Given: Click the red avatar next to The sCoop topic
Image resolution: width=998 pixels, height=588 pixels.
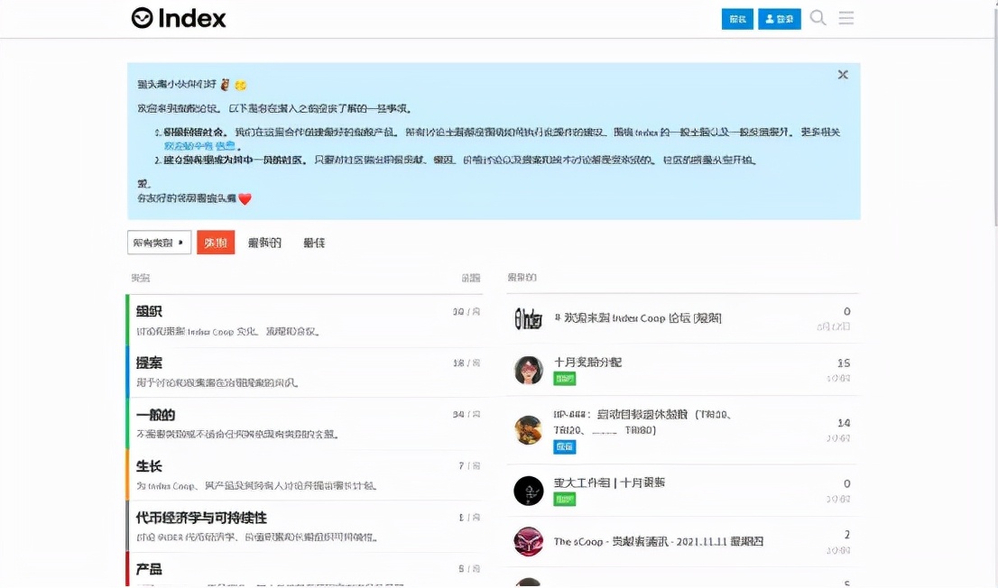Looking at the screenshot, I should point(529,539).
